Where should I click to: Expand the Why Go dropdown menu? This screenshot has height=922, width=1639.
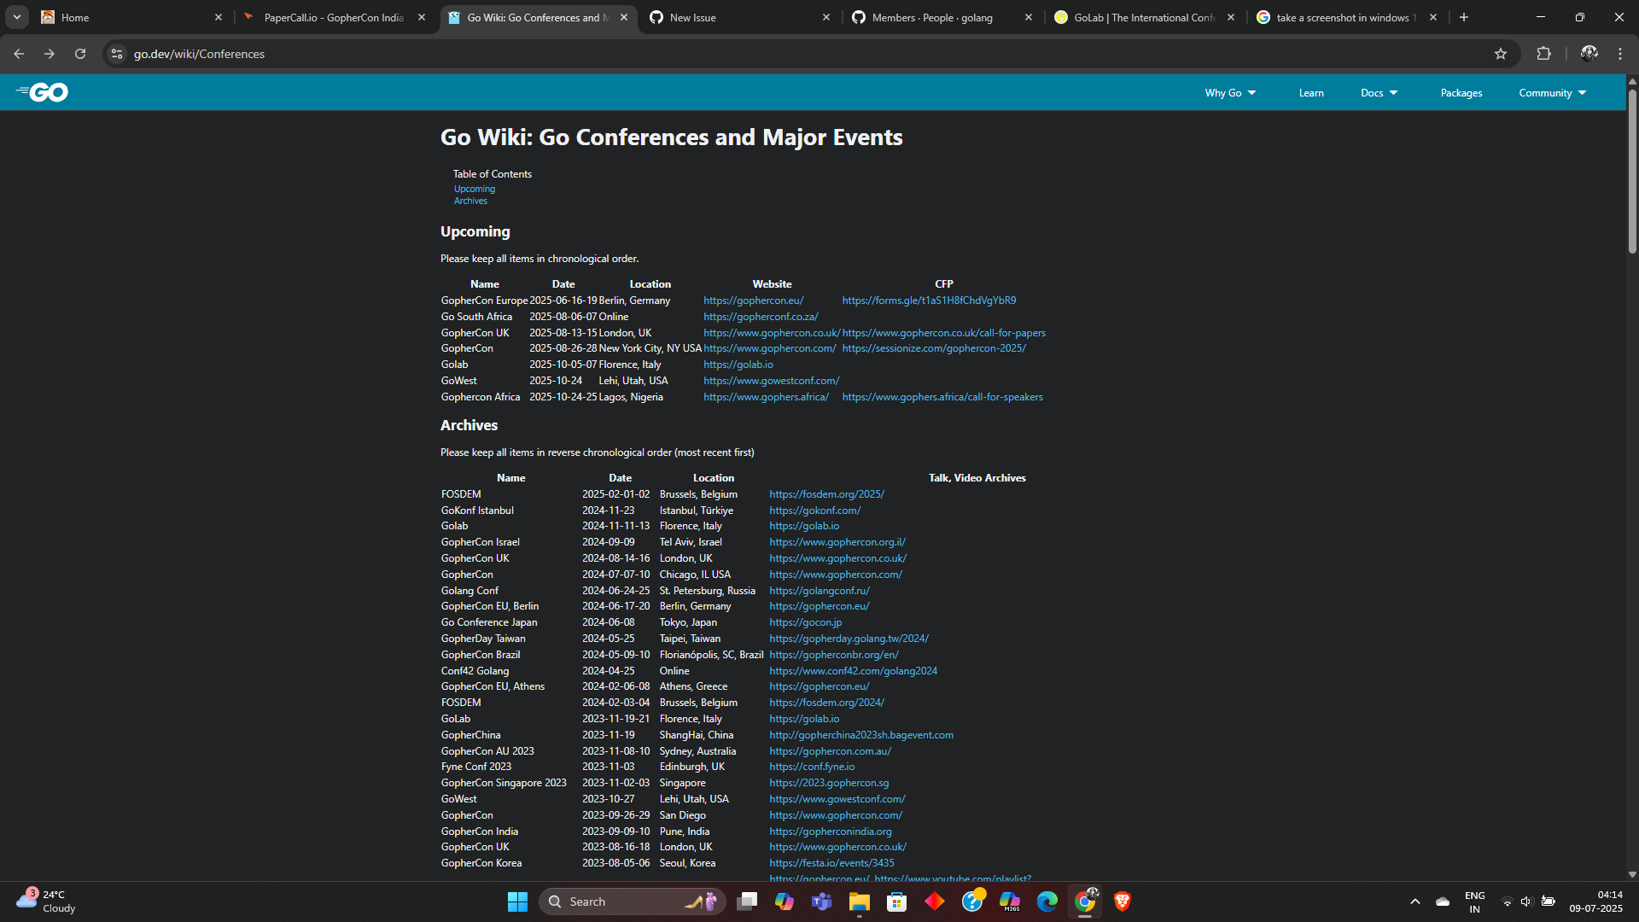[1230, 93]
